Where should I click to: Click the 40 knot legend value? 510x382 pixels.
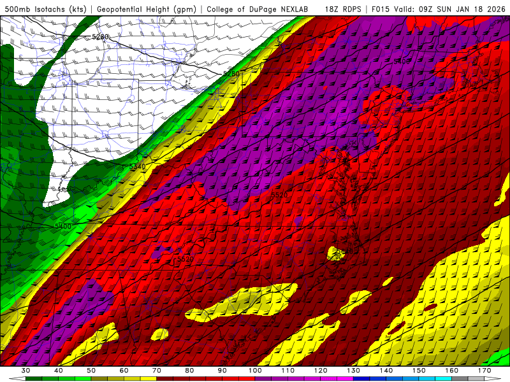58,371
